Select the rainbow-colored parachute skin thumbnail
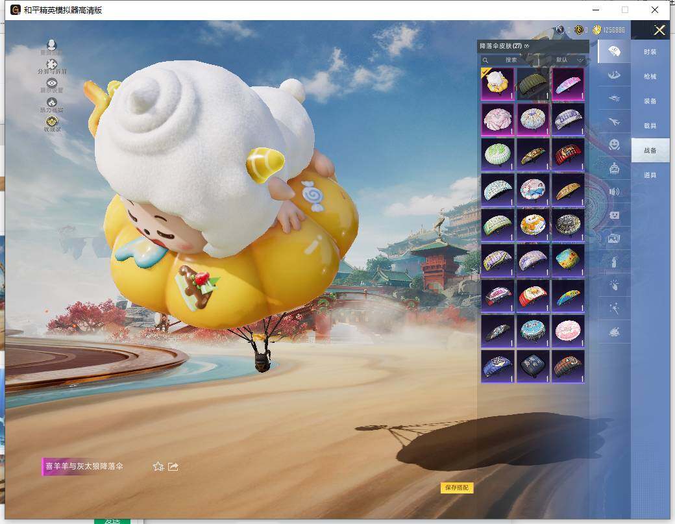 [x=567, y=296]
